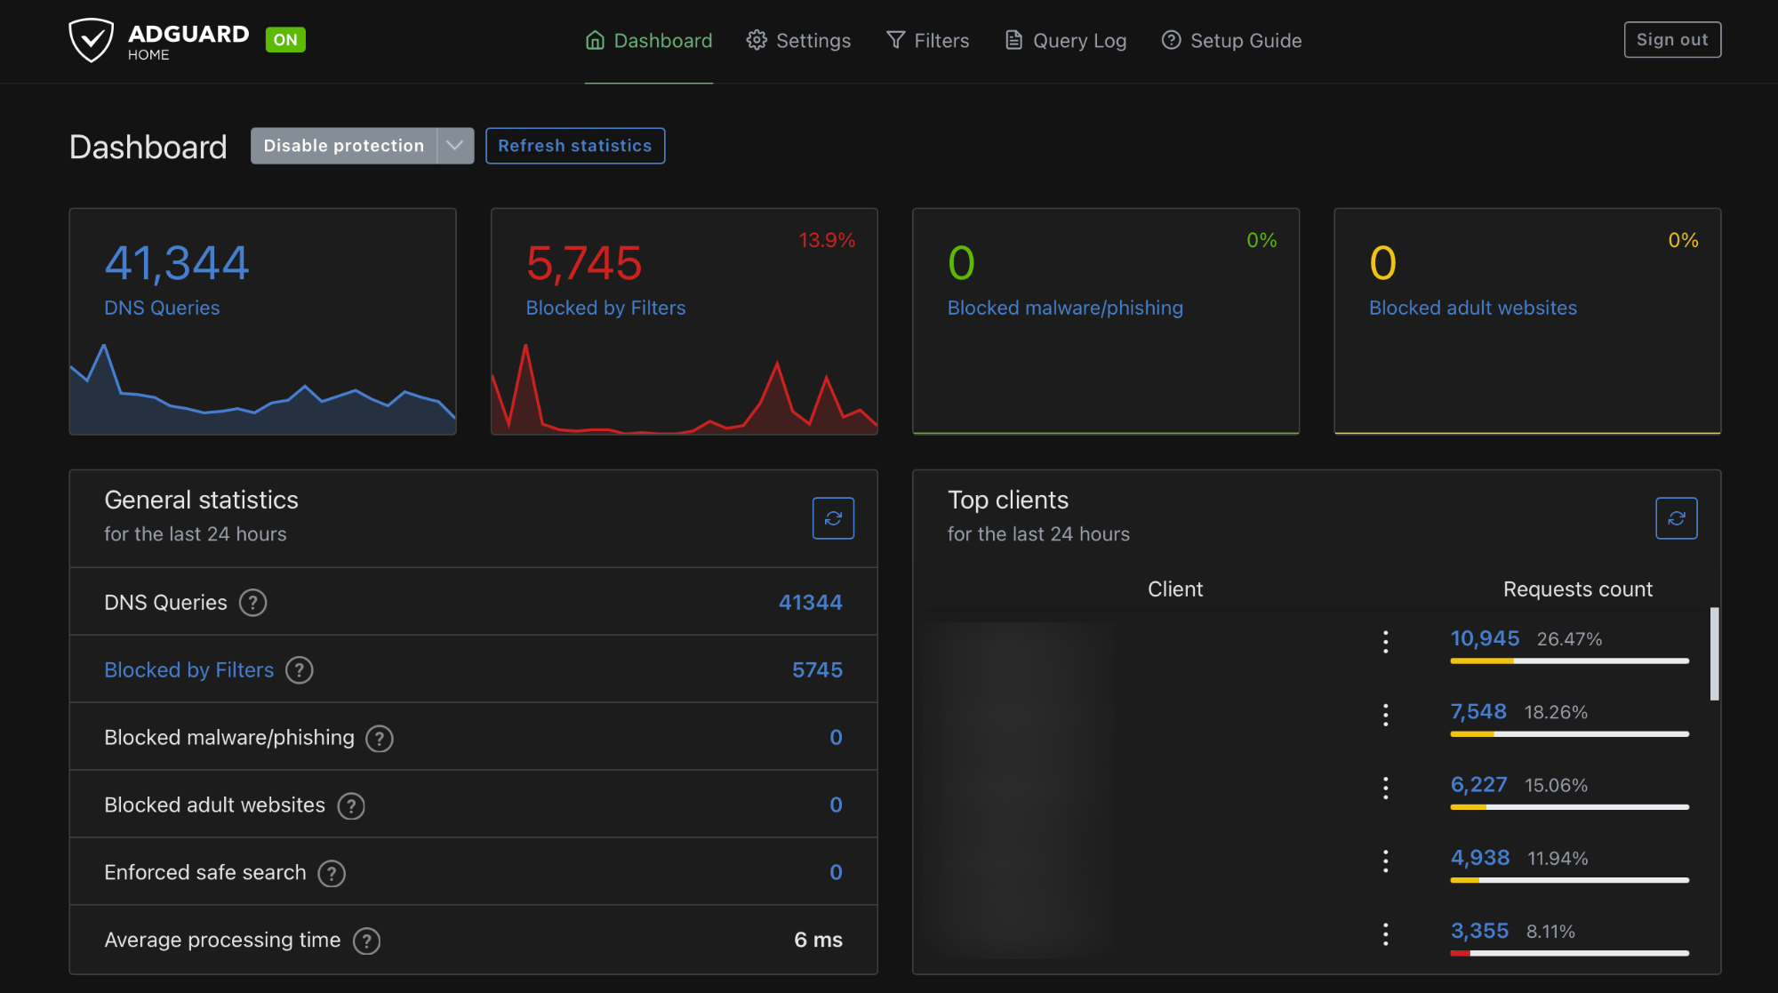Open the Blocked by Filters link in statistics

click(x=188, y=670)
